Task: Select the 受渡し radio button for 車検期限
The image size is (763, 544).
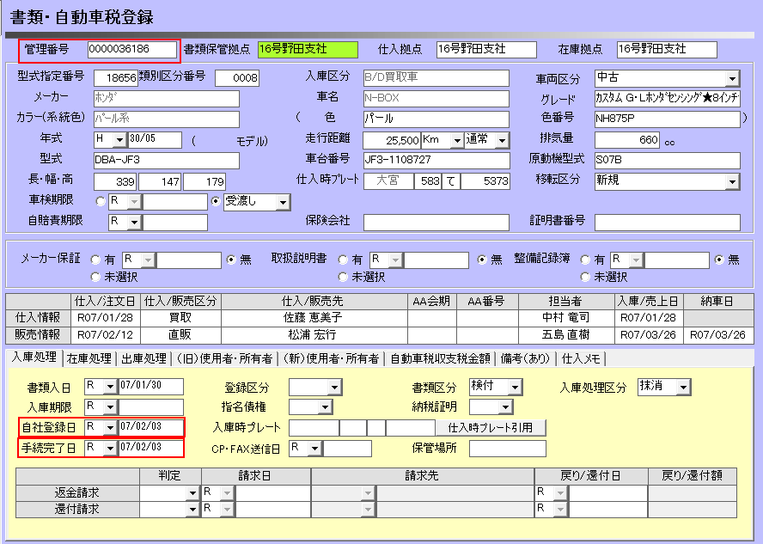Action: (x=216, y=201)
